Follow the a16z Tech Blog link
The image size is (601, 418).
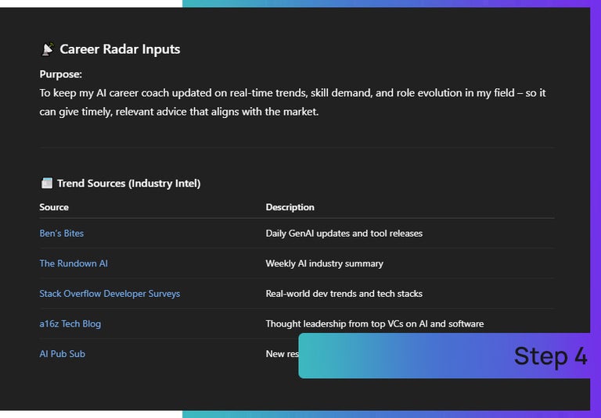point(70,323)
